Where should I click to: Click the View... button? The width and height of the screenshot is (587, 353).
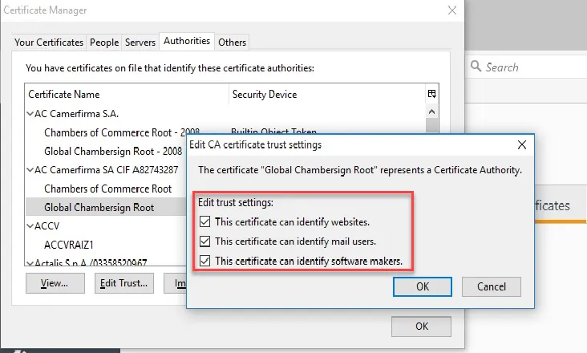coord(55,283)
